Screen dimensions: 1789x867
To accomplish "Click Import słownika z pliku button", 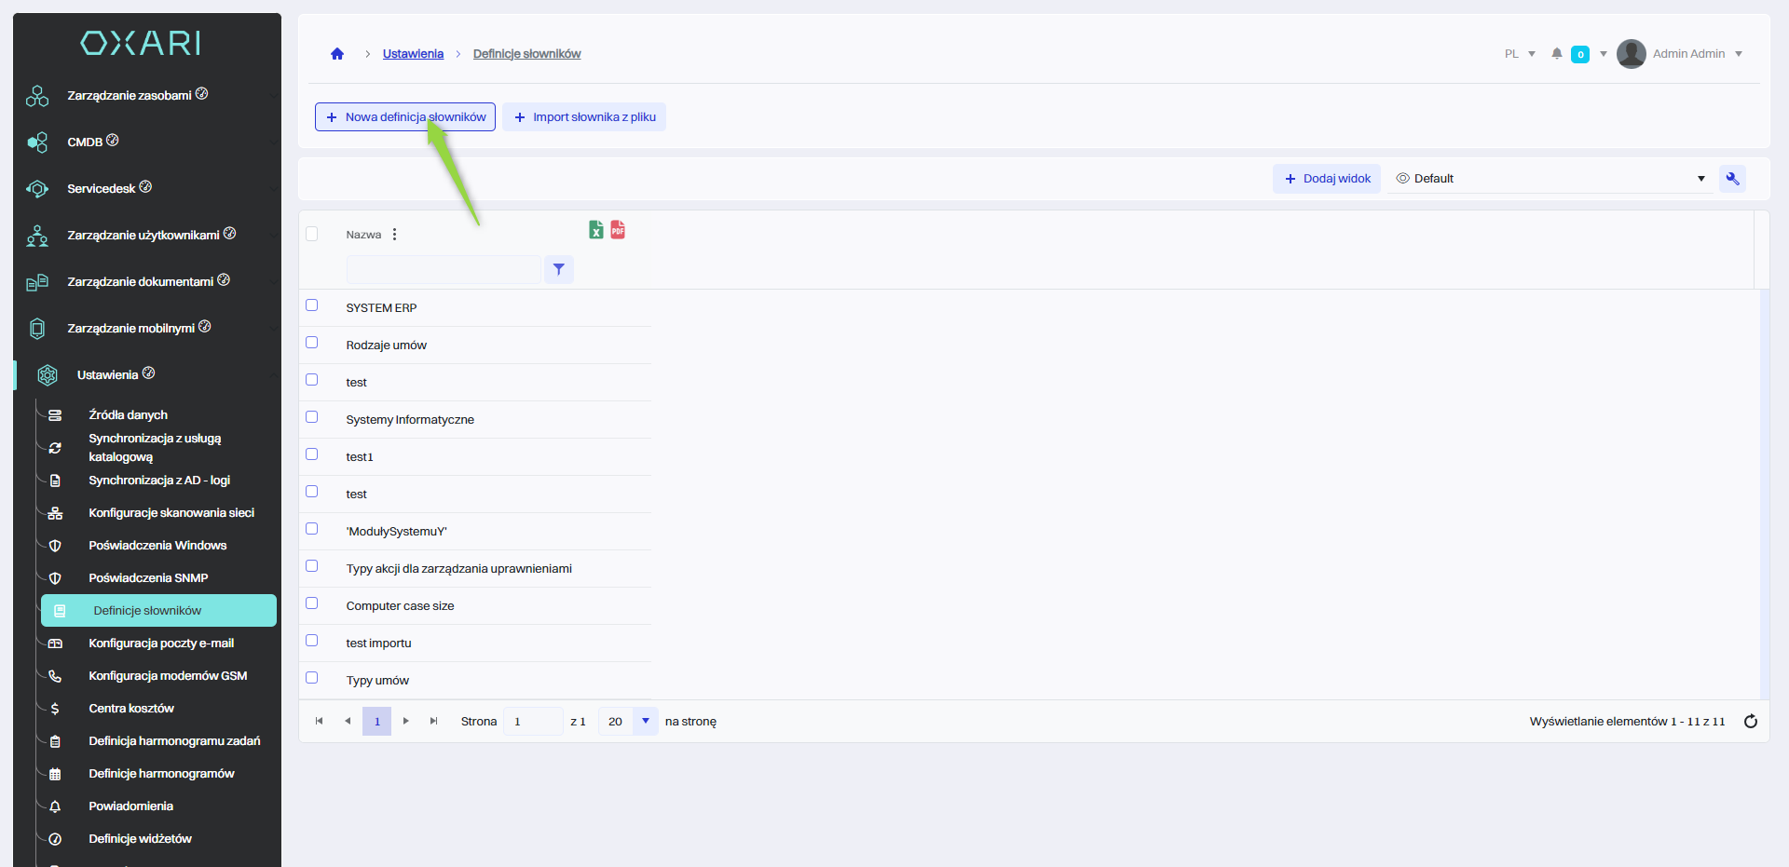I will tap(584, 117).
